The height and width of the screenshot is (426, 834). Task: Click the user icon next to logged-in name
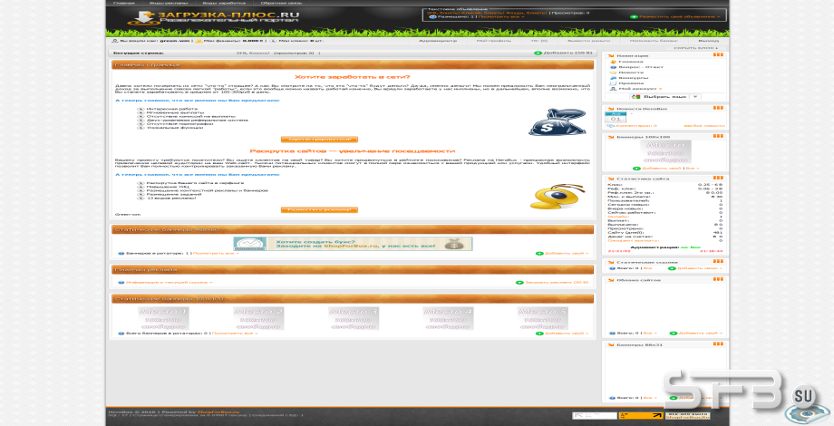115,41
